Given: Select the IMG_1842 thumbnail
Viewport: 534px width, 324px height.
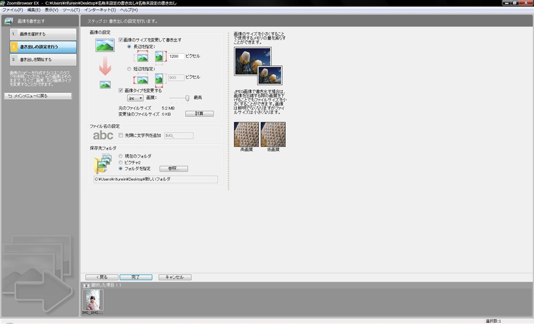Looking at the screenshot, I should click(93, 300).
